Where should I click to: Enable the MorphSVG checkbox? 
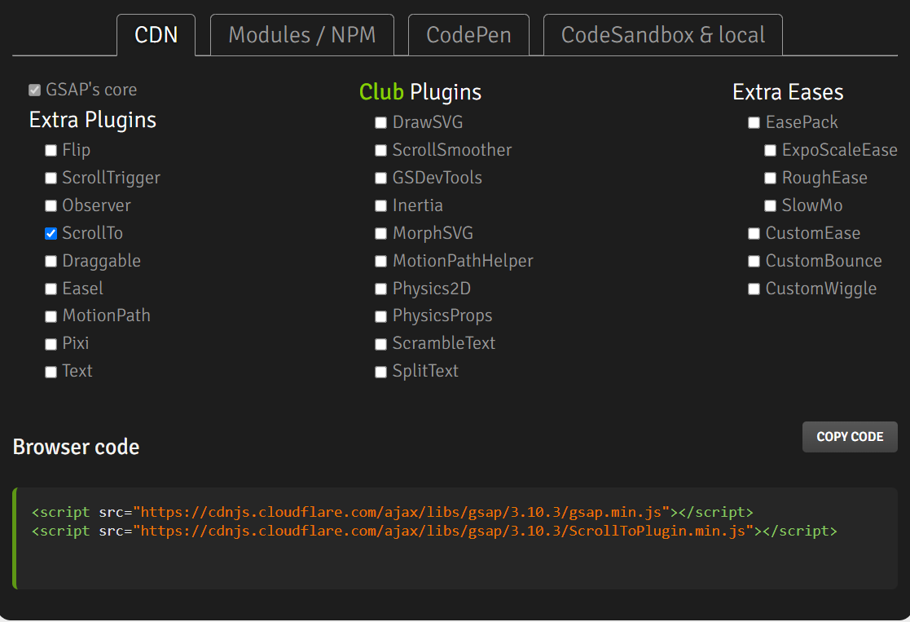pyautogui.click(x=380, y=233)
